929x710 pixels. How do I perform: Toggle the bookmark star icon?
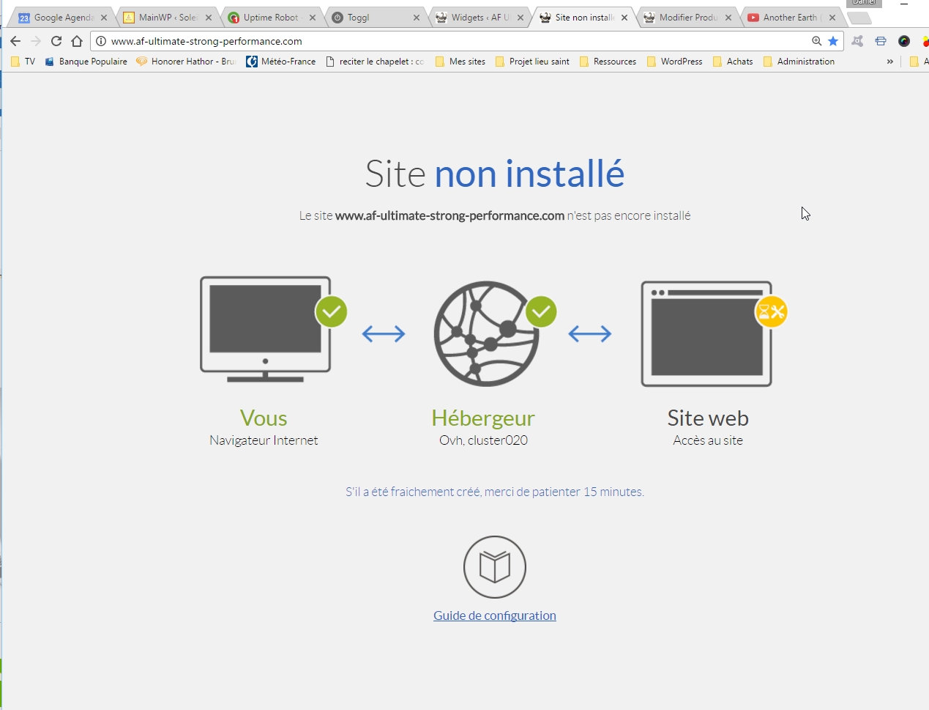pyautogui.click(x=833, y=41)
